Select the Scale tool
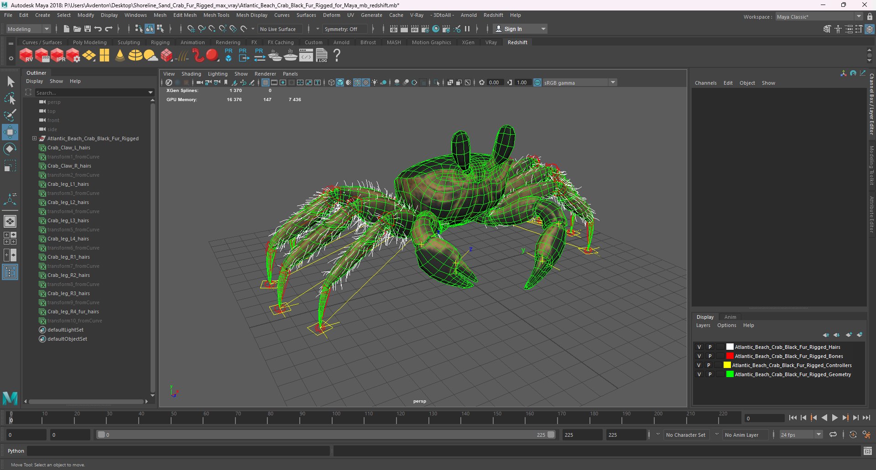This screenshot has height=470, width=876. [x=10, y=166]
